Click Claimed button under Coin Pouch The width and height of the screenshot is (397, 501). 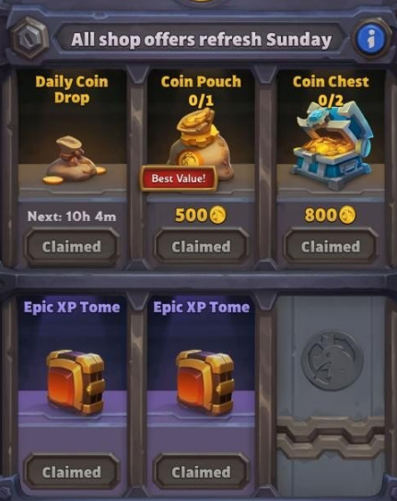pos(202,247)
